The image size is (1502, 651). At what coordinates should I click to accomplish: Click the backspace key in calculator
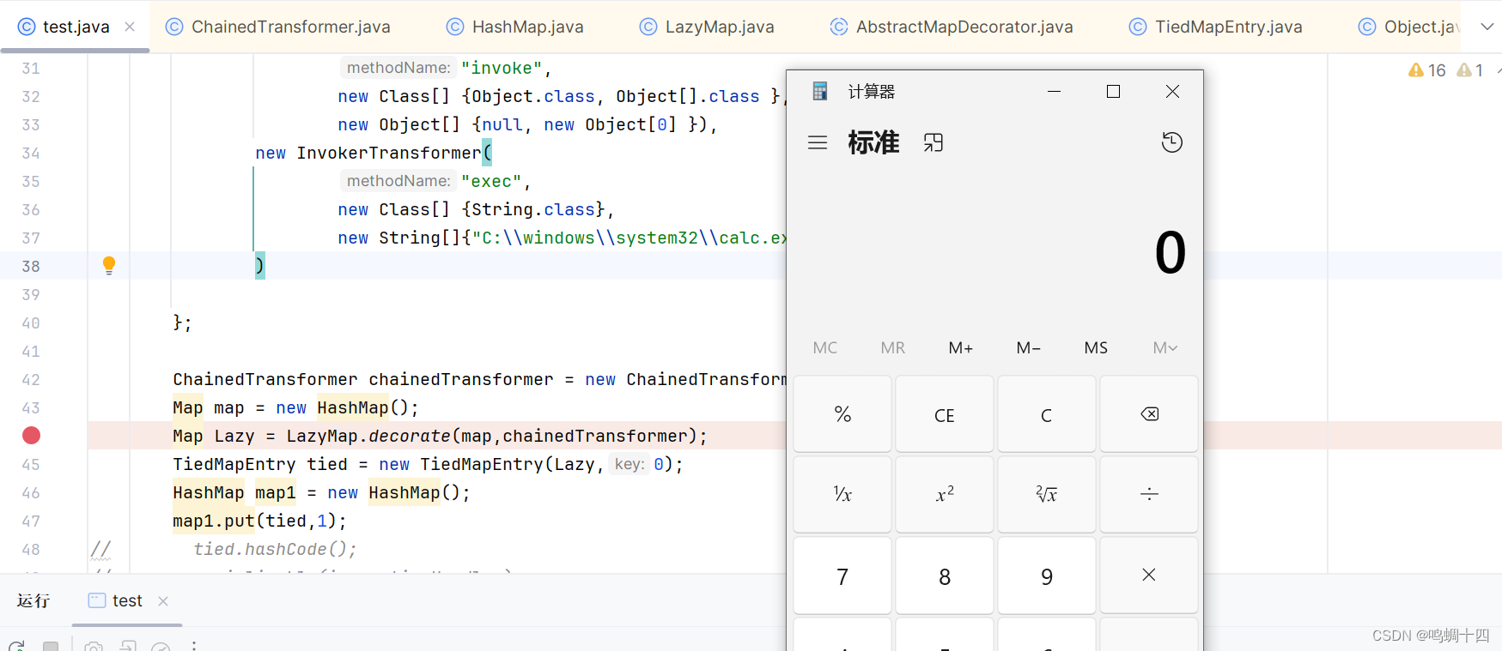pyautogui.click(x=1149, y=414)
